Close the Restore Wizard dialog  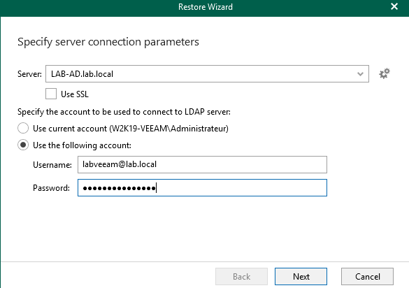394,6
